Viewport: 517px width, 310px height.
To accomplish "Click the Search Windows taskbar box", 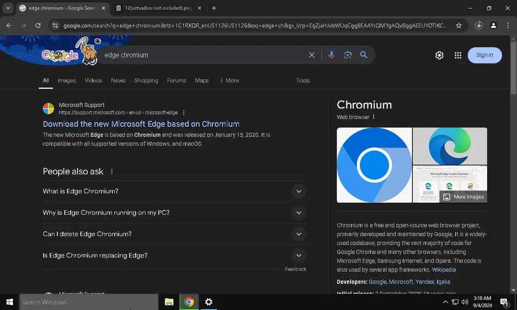I will coord(89,302).
